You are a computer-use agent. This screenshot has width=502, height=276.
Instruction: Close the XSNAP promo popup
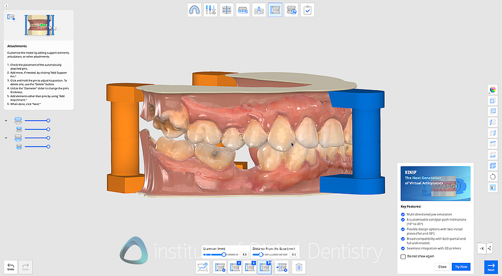click(x=442, y=266)
